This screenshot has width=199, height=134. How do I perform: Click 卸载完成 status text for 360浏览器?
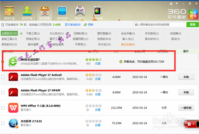click(x=144, y=62)
